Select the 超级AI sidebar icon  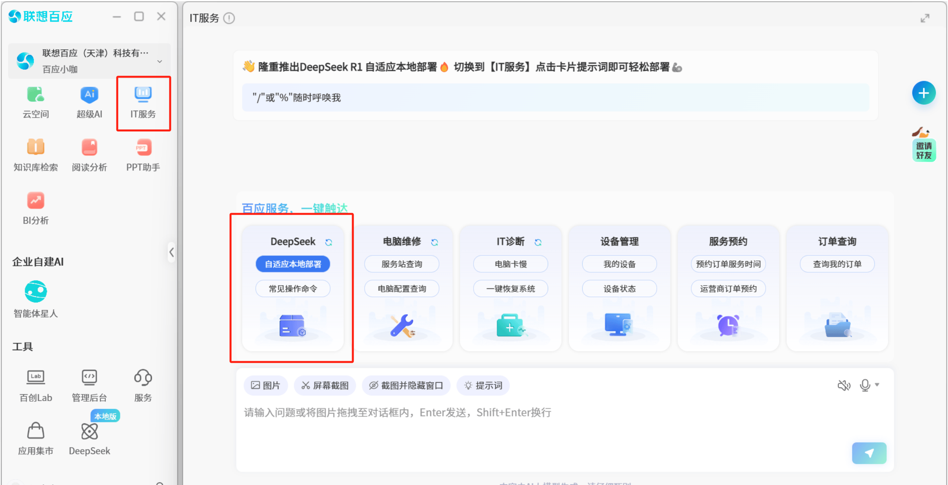click(89, 103)
